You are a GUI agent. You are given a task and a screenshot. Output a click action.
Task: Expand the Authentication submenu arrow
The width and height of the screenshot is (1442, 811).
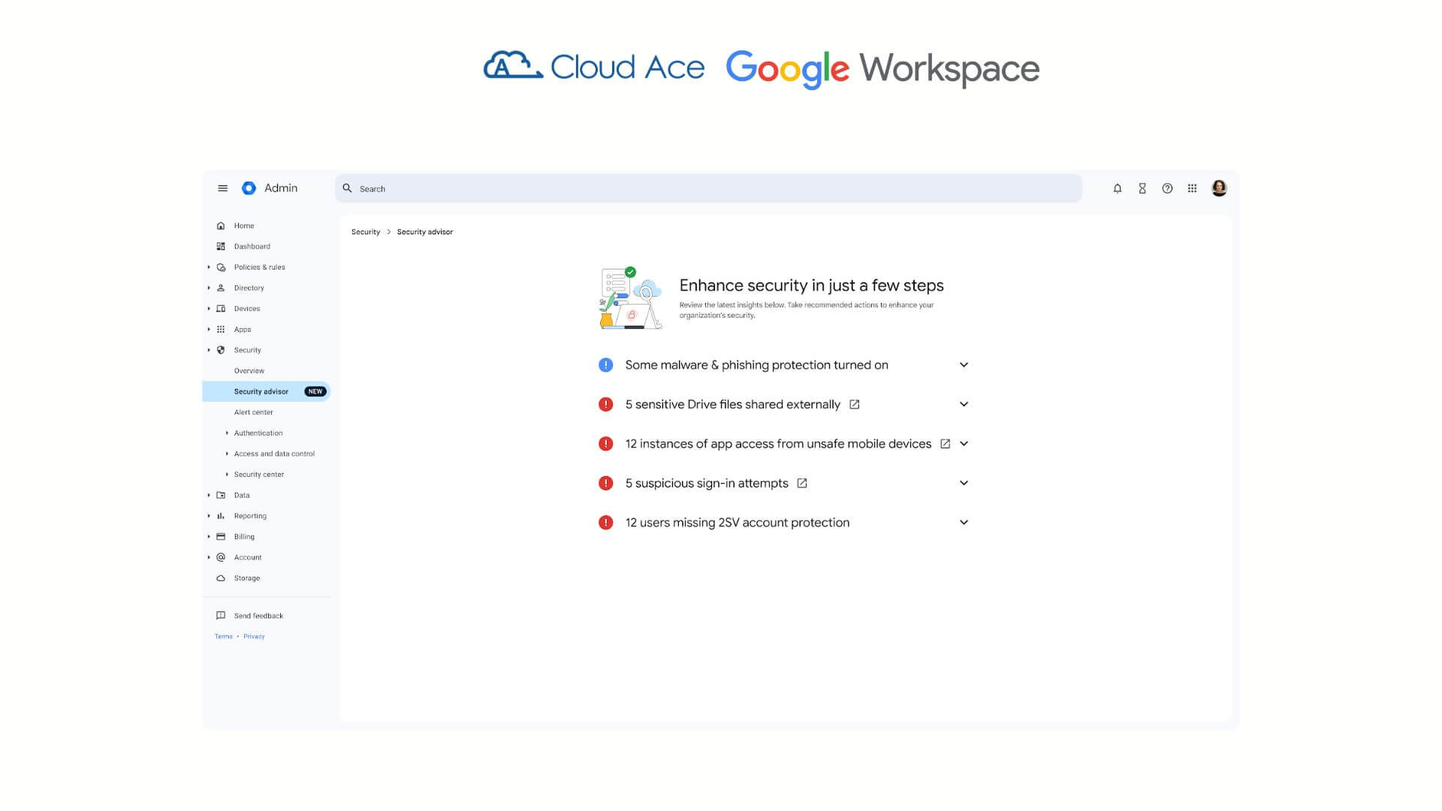pos(227,433)
